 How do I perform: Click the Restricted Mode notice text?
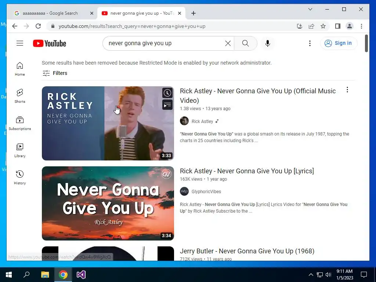point(156,63)
